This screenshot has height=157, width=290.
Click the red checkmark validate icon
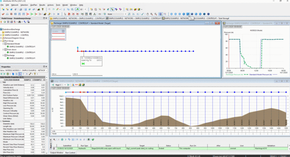(3, 14)
